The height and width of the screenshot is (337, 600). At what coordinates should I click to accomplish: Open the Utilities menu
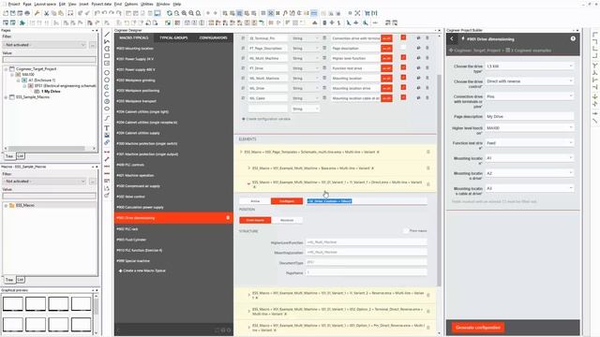[x=147, y=4]
